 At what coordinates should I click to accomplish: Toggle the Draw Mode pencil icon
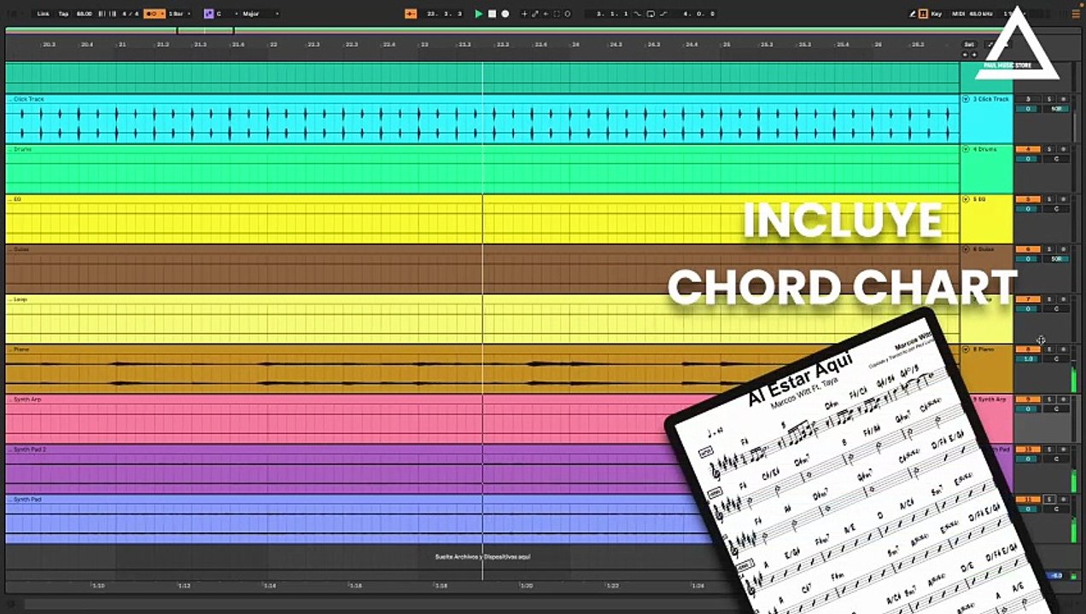coord(912,14)
